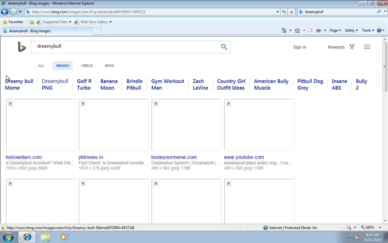Image resolution: width=388 pixels, height=243 pixels.
Task: Click the Stop loading icon
Action: 292,12
